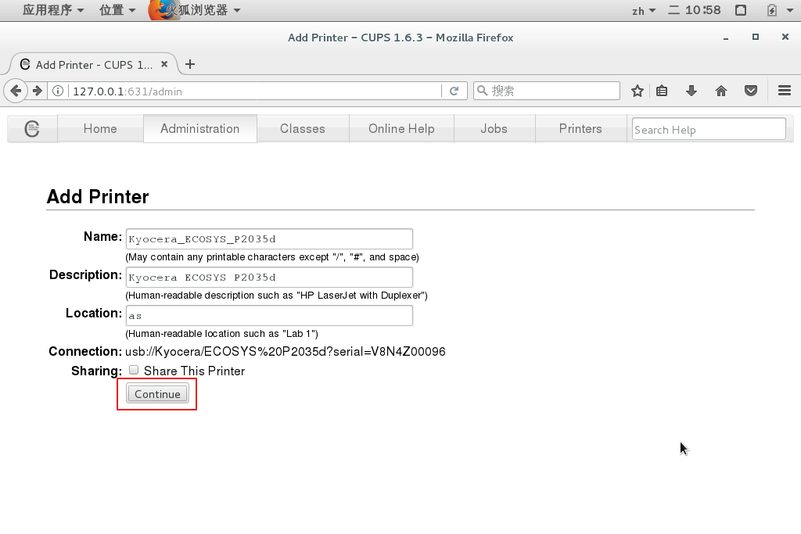Open the zh input language dropdown

tap(643, 10)
